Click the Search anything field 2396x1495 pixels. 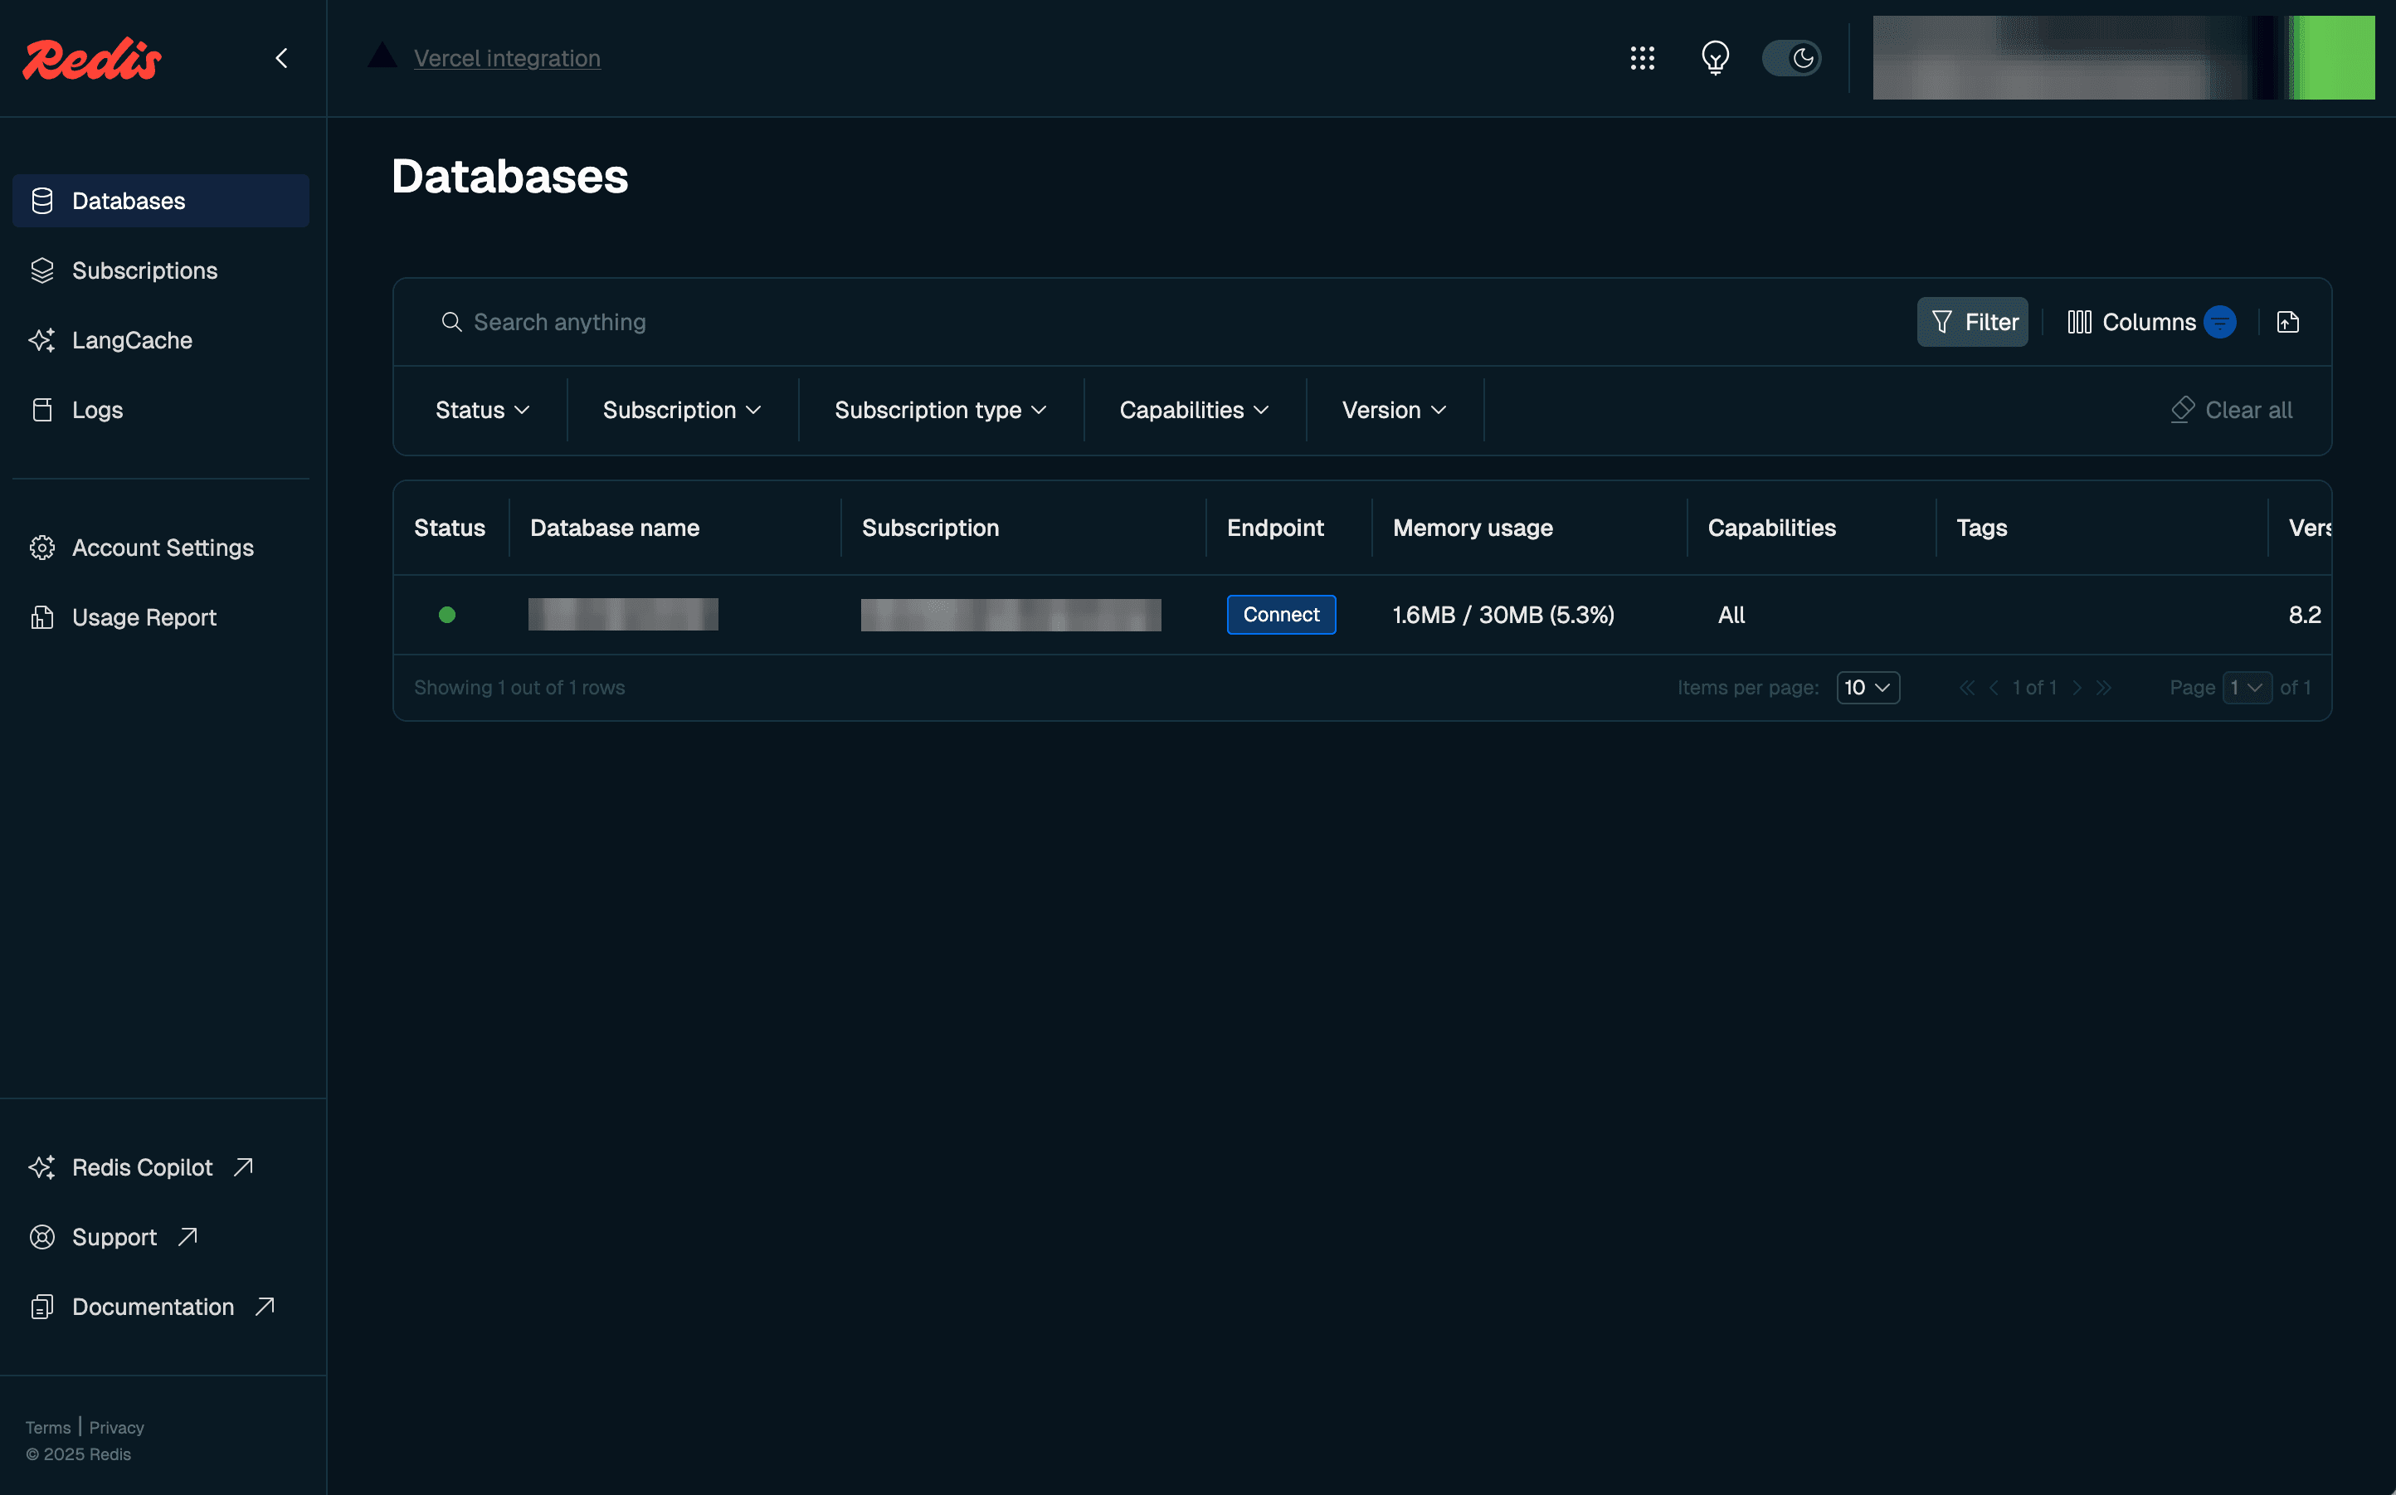click(559, 321)
